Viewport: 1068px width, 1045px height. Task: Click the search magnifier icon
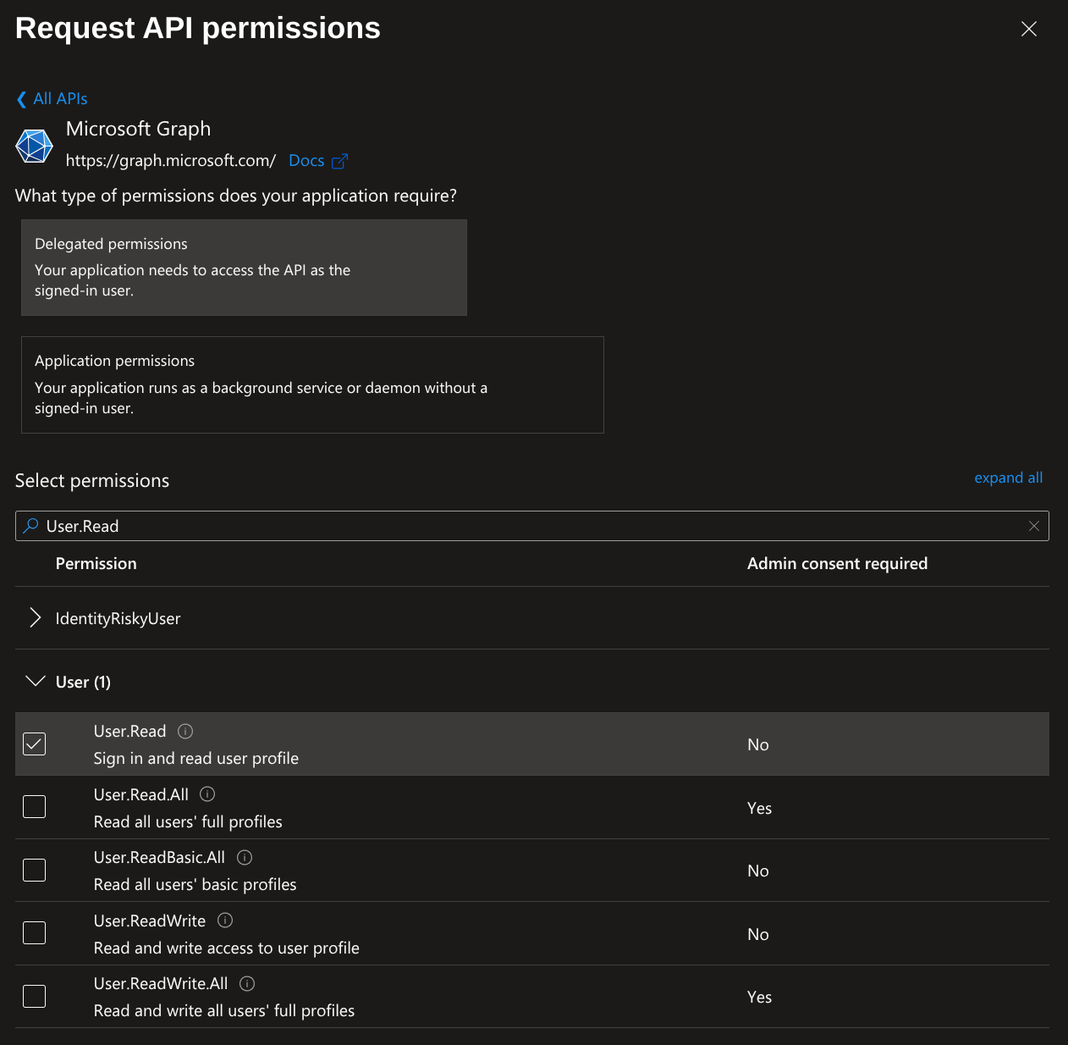(30, 526)
